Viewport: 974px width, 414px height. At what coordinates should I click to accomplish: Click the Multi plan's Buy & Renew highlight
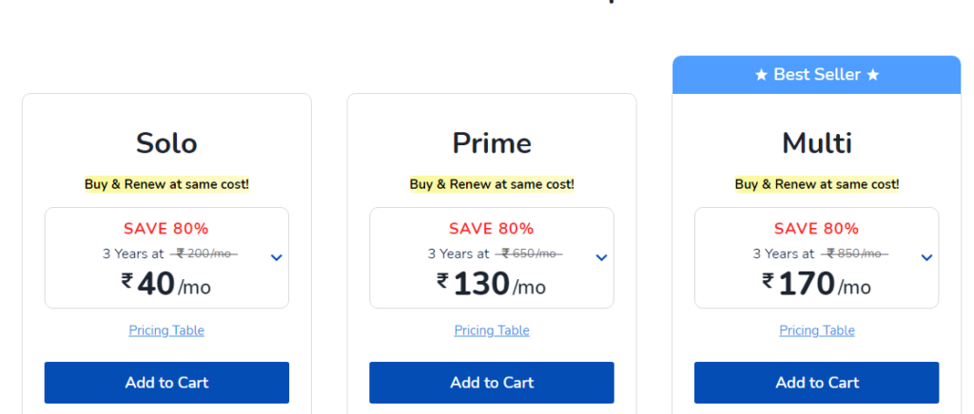click(817, 184)
